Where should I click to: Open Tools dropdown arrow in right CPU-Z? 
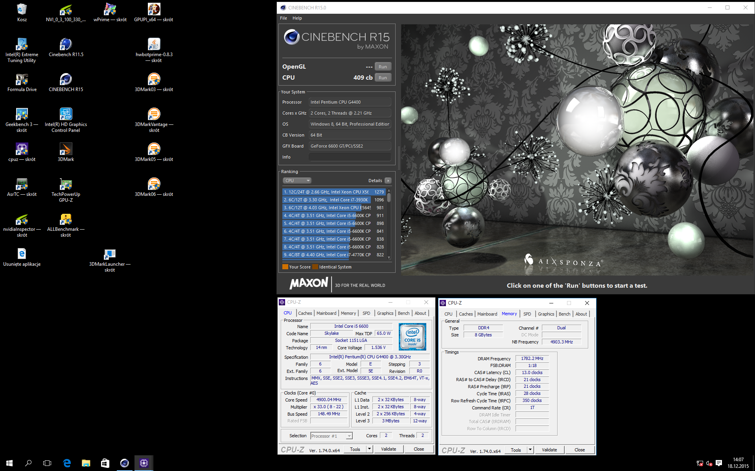[x=530, y=450]
